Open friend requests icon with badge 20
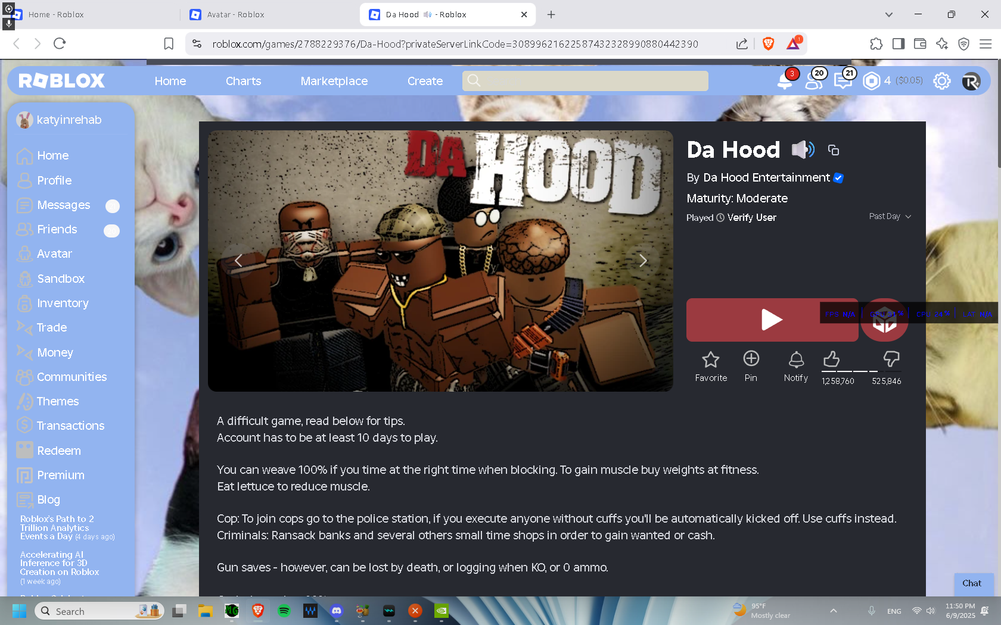1001x625 pixels. click(814, 80)
